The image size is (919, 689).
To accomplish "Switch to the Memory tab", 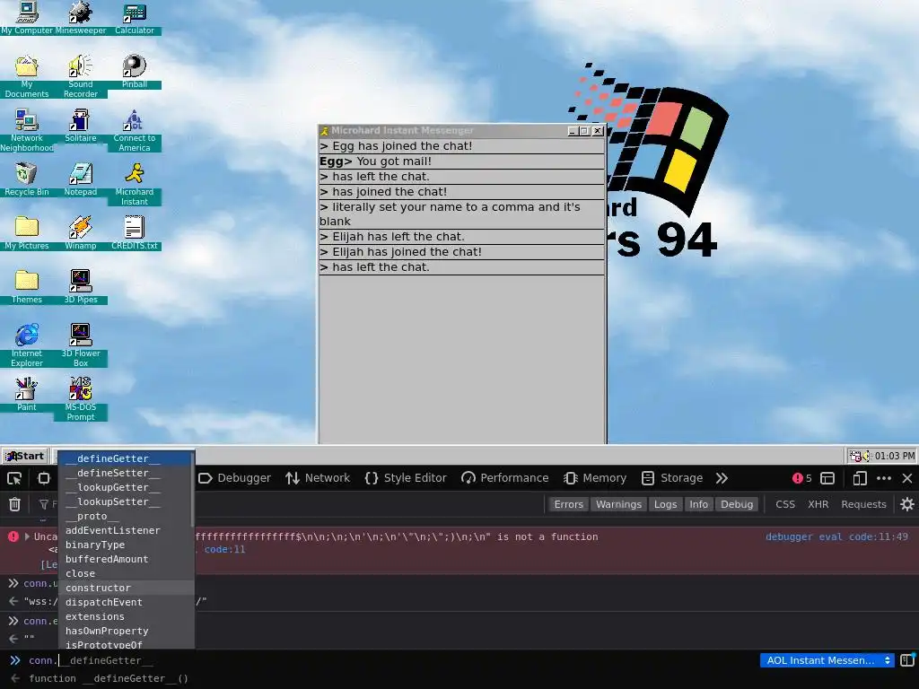I will 595,478.
